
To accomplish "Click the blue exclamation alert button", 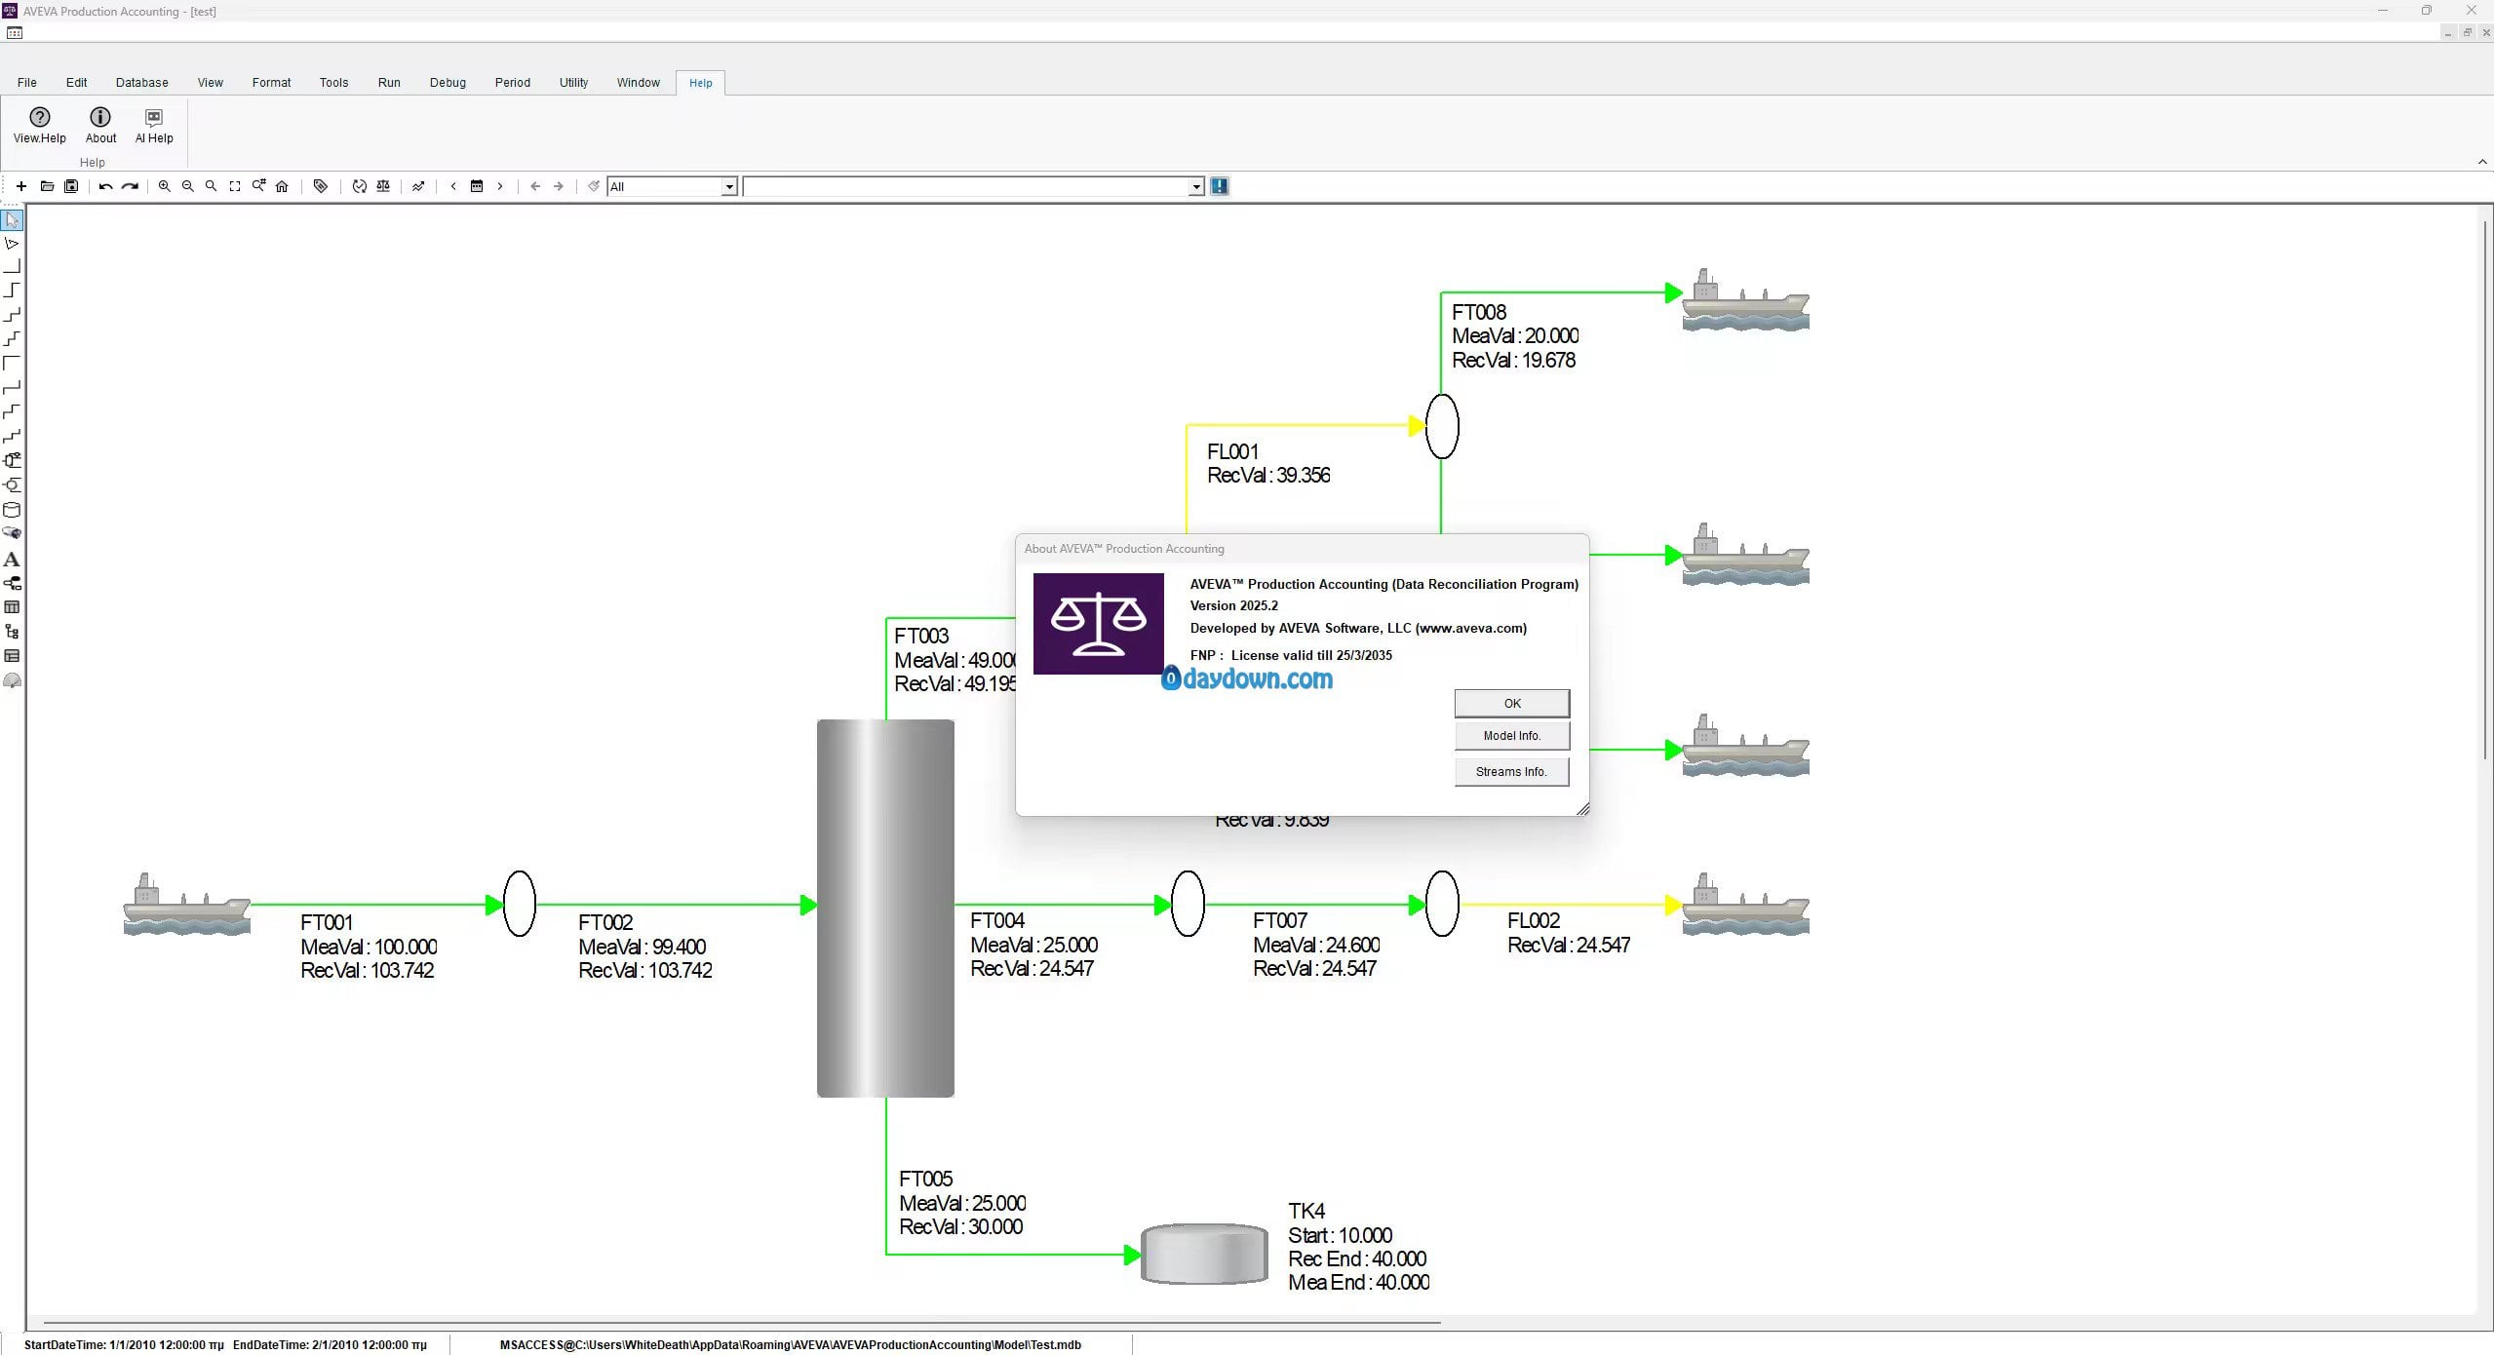I will [x=1219, y=186].
